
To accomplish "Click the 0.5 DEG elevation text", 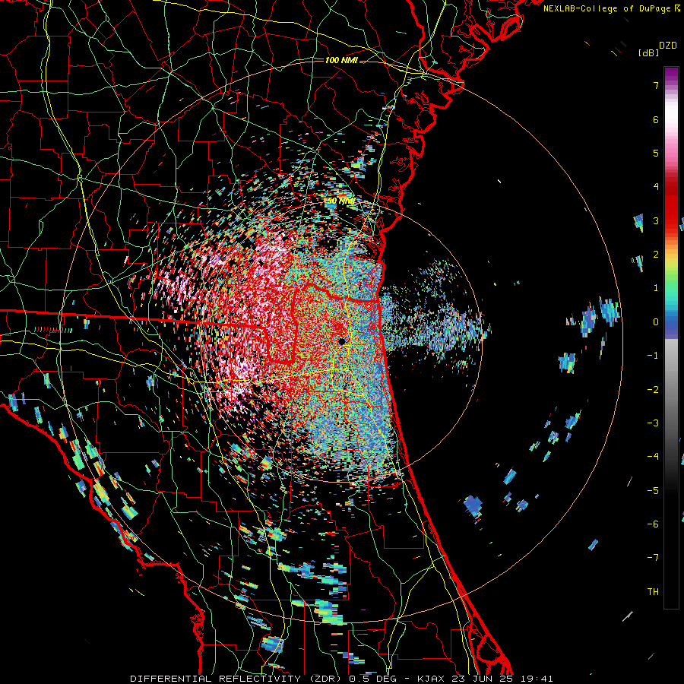I will [373, 679].
